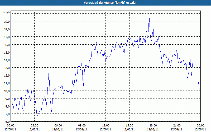The image size is (211, 132).
Task: Click the lowest wind speed point after 03:00
Action: coord(37,116)
